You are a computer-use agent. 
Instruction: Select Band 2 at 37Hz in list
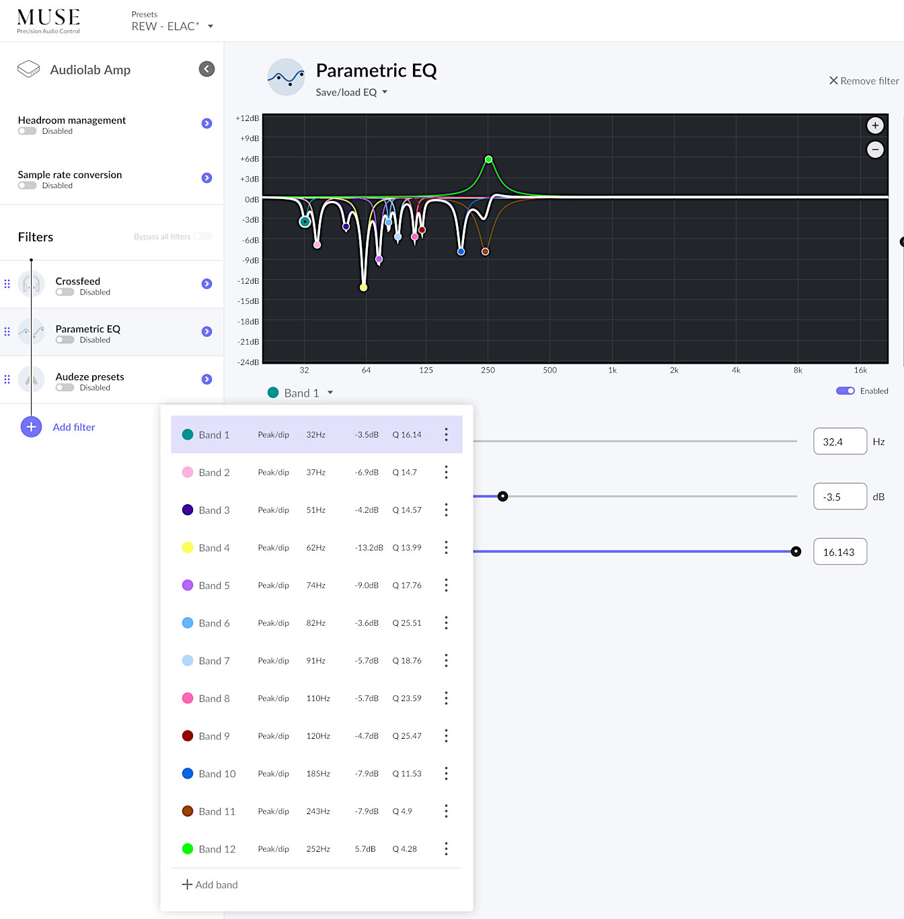[317, 473]
